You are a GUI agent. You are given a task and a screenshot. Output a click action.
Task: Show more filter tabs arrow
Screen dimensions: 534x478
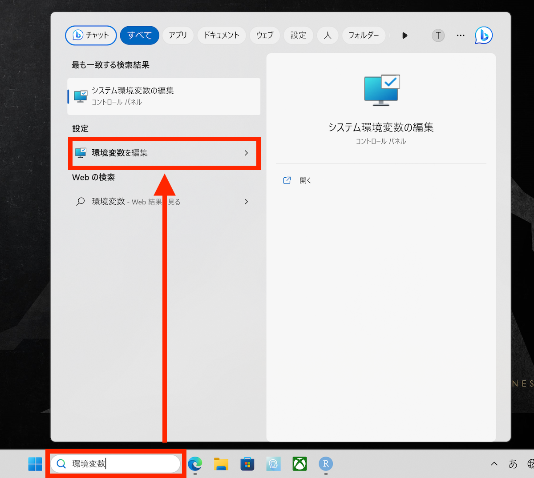pyautogui.click(x=405, y=36)
